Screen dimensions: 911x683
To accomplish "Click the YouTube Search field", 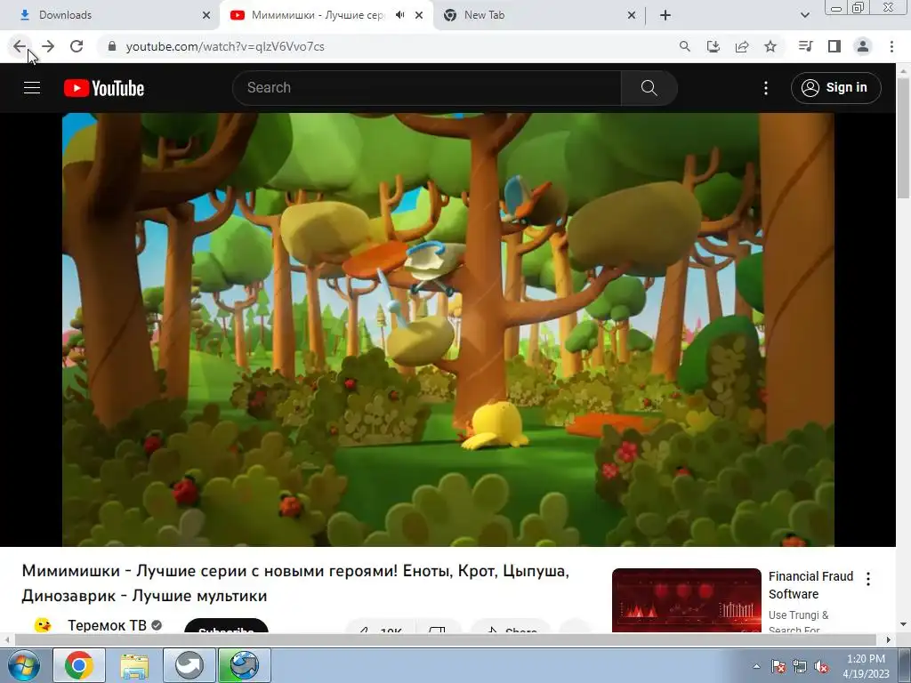I will pos(427,88).
